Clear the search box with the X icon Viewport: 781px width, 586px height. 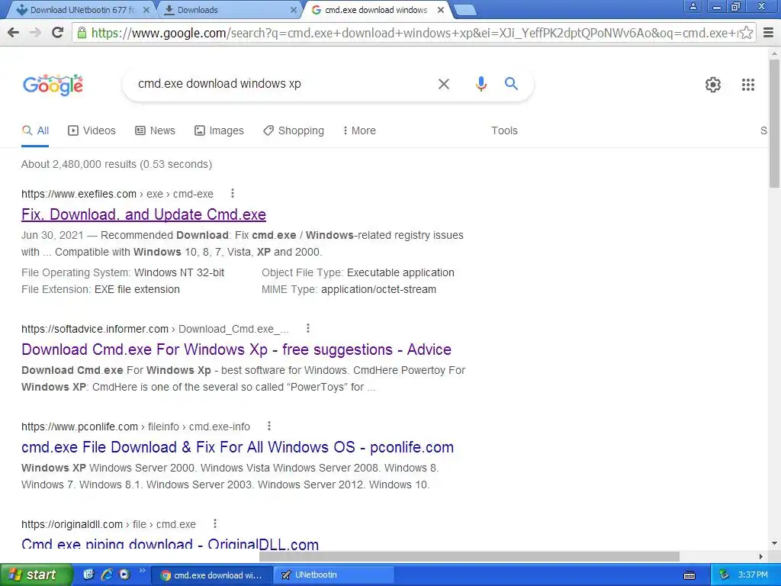(444, 84)
